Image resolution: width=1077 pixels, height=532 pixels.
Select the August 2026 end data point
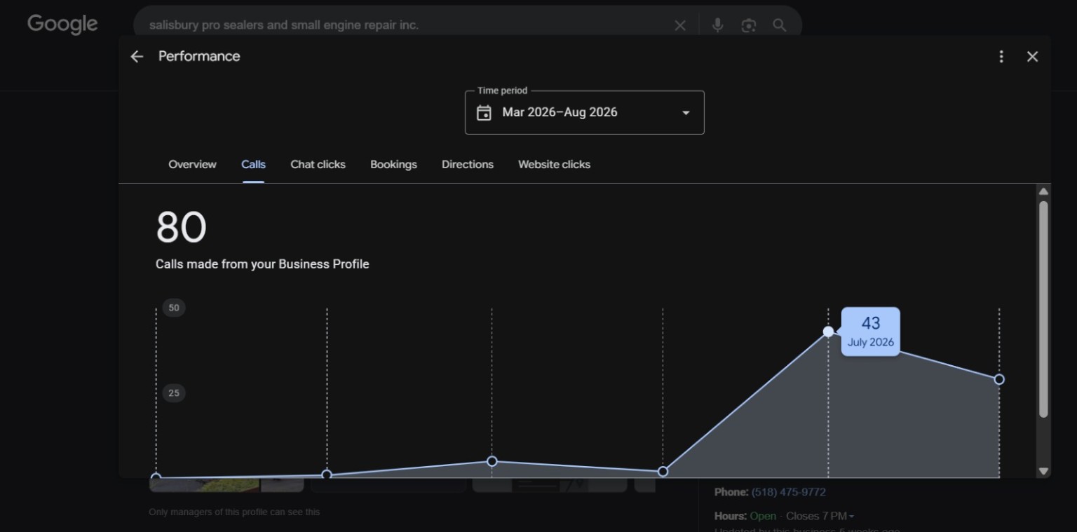coord(999,379)
